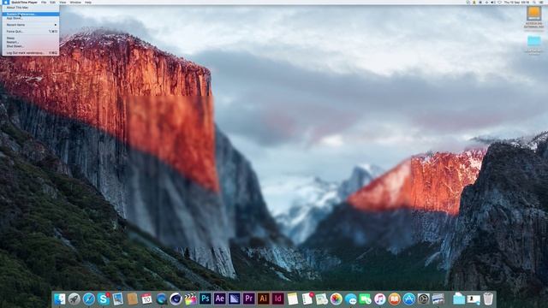Launch Final Cut Pro clapperboard icon
Viewport: 548px width, 308px height.
click(x=190, y=299)
